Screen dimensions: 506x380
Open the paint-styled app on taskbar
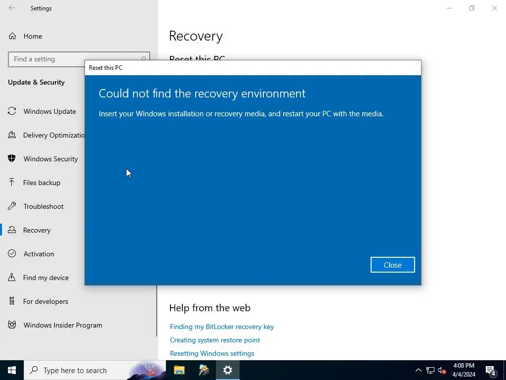pos(204,370)
